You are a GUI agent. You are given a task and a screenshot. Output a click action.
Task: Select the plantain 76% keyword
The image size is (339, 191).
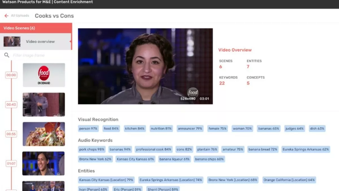click(207, 150)
